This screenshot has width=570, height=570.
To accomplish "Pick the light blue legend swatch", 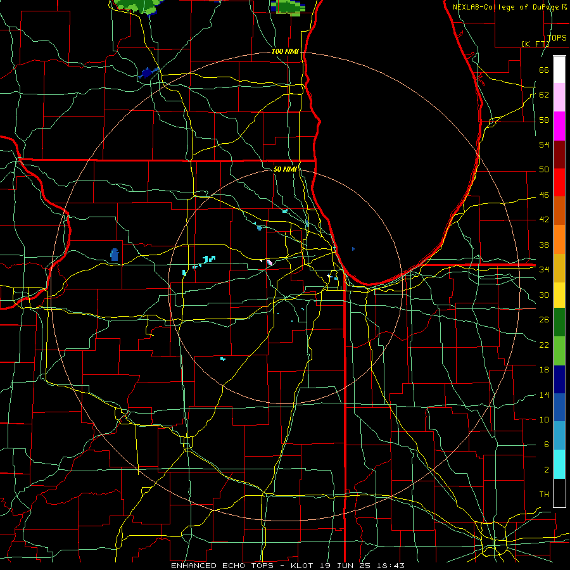I will (559, 436).
